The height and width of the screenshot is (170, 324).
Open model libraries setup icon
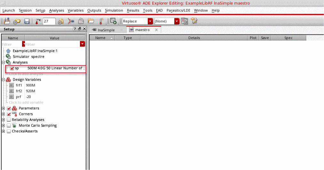pyautogui.click(x=61, y=21)
